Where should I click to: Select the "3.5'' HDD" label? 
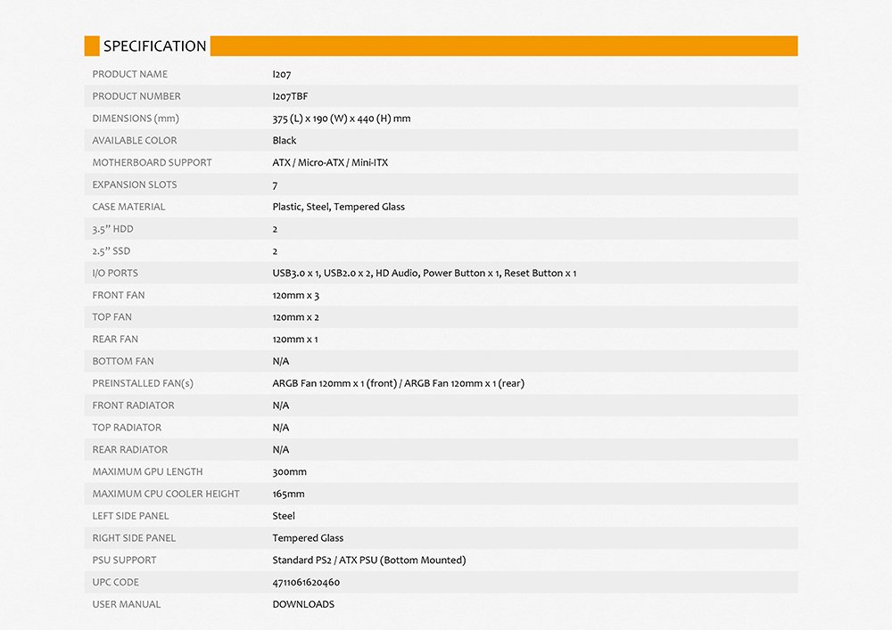pyautogui.click(x=112, y=229)
